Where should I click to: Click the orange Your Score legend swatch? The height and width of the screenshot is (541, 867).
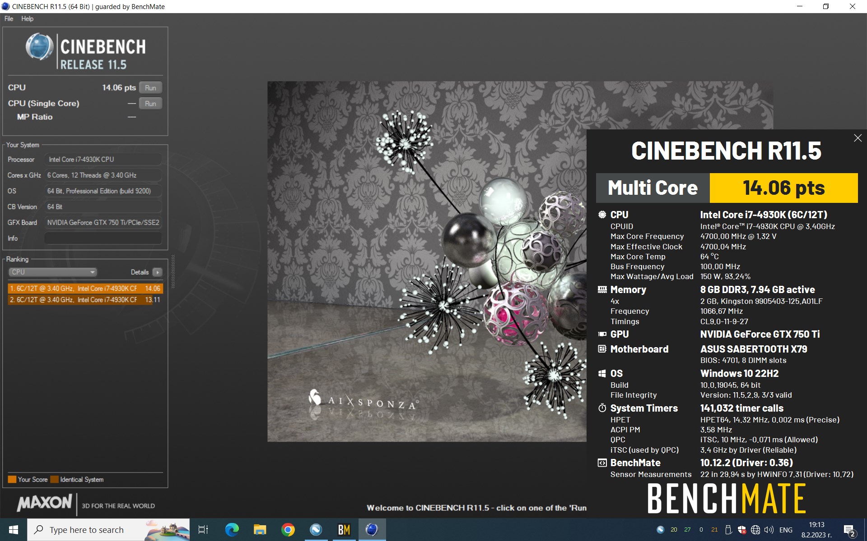[12, 479]
